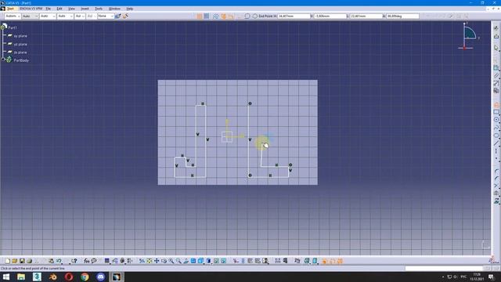The width and height of the screenshot is (501, 282).
Task: Open the Insert menu
Action: pos(85,9)
